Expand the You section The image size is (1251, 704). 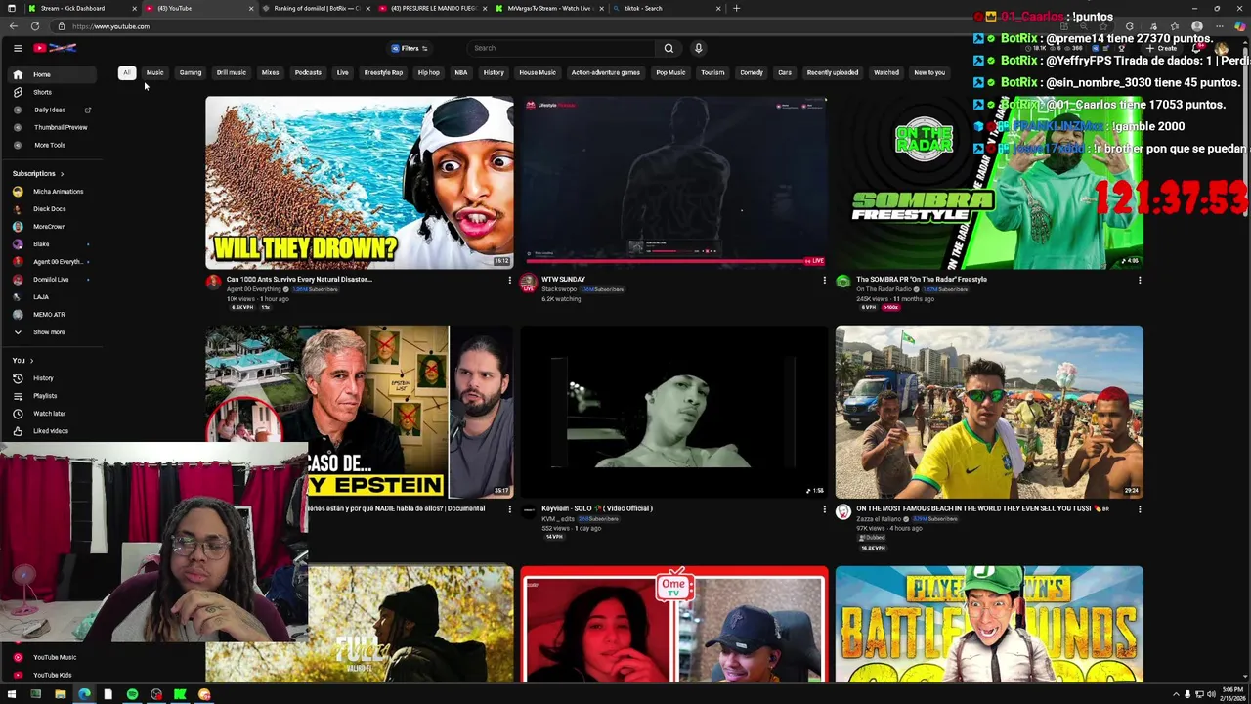[x=22, y=361]
